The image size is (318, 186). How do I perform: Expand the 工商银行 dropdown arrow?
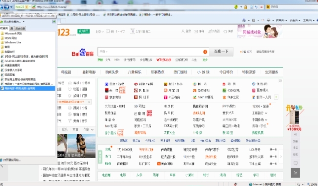266,113
